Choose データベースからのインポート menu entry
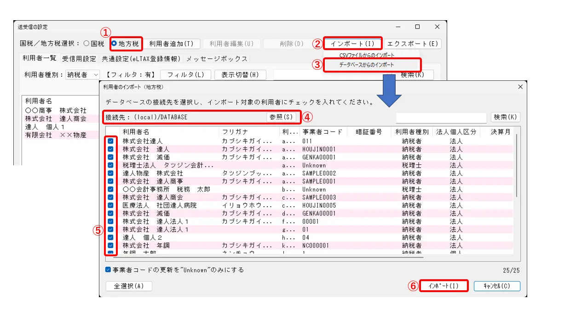The width and height of the screenshot is (576, 310). (367, 65)
